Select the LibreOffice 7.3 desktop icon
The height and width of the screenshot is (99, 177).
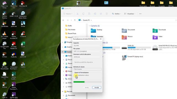4,76
